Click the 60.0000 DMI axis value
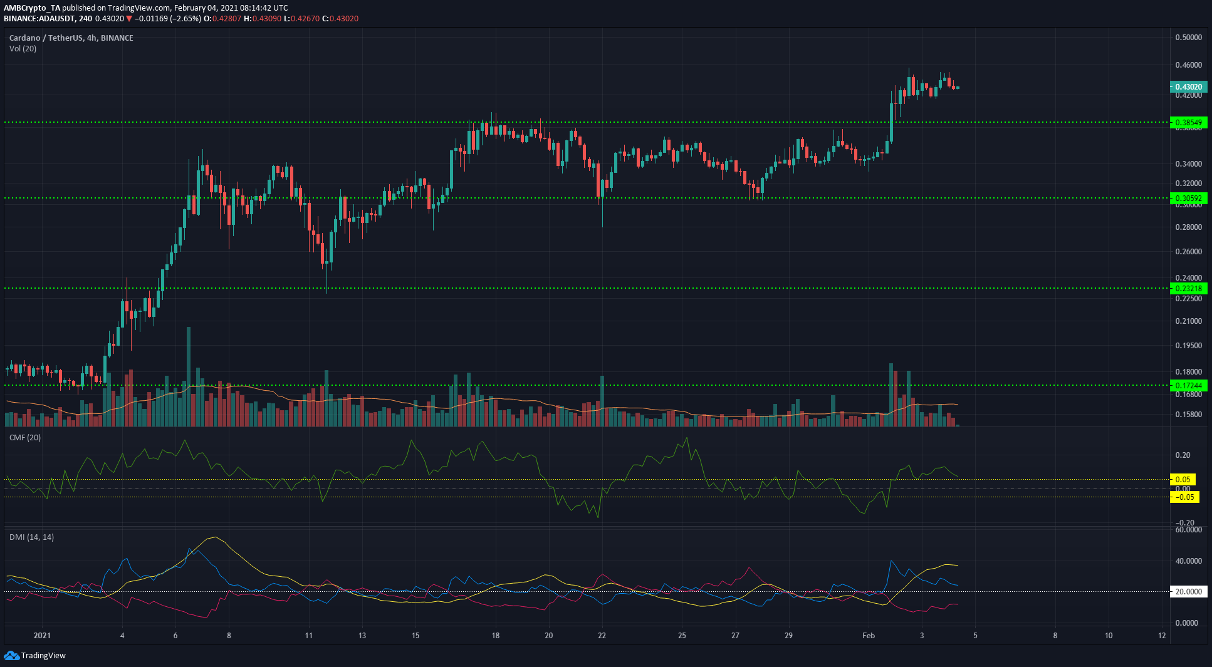This screenshot has height=667, width=1212. coord(1188,530)
